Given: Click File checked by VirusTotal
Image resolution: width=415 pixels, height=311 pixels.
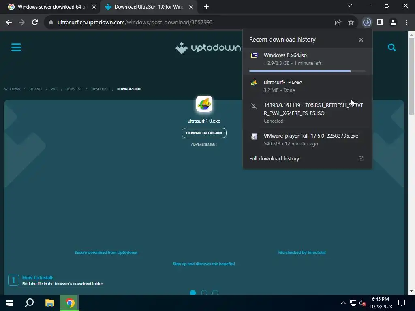Looking at the screenshot, I should 302,253.
